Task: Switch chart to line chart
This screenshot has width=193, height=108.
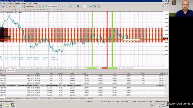Action: (68, 6)
